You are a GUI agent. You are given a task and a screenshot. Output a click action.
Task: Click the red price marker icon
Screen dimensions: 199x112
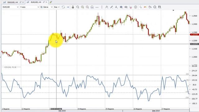click(x=131, y=7)
